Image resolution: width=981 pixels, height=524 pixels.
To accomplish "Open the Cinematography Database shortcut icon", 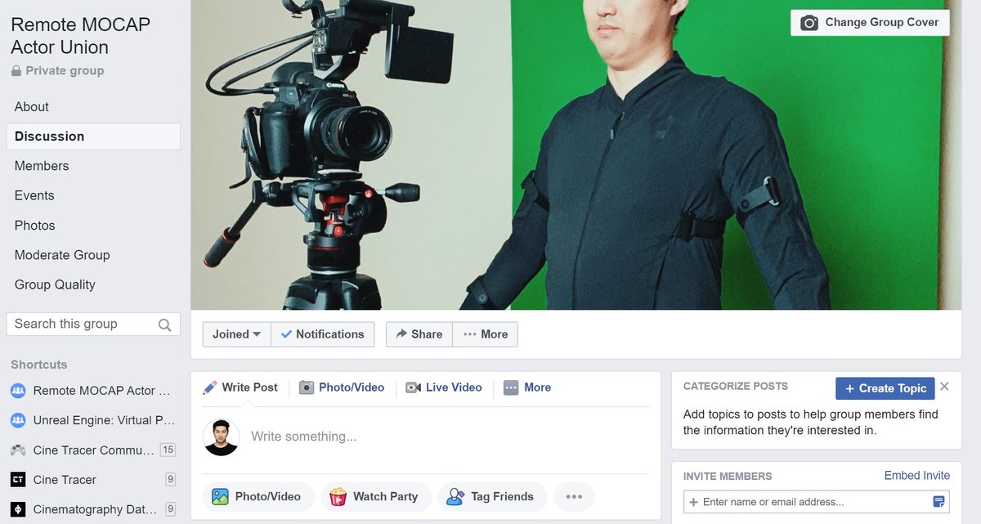I will [19, 509].
